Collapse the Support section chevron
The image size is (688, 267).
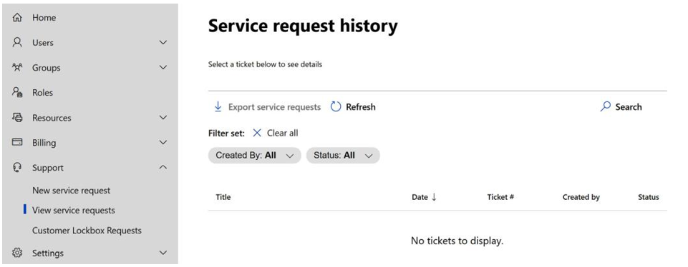pyautogui.click(x=163, y=167)
